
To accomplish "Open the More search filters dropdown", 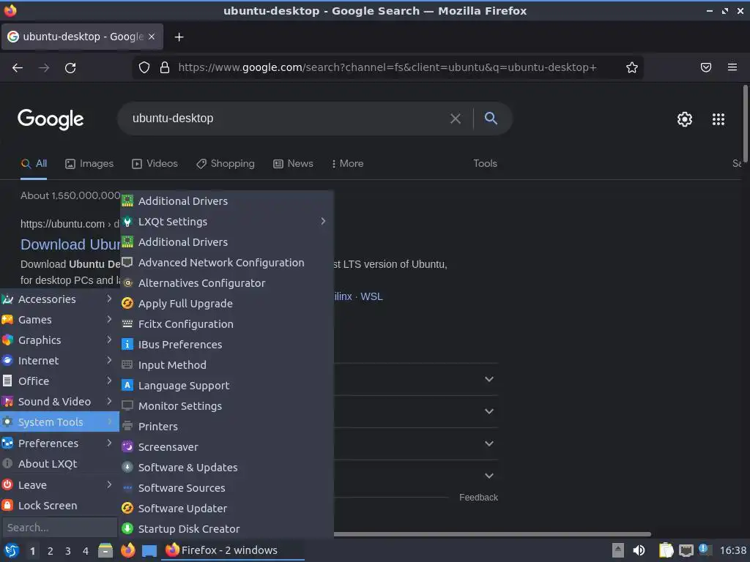I will (348, 163).
